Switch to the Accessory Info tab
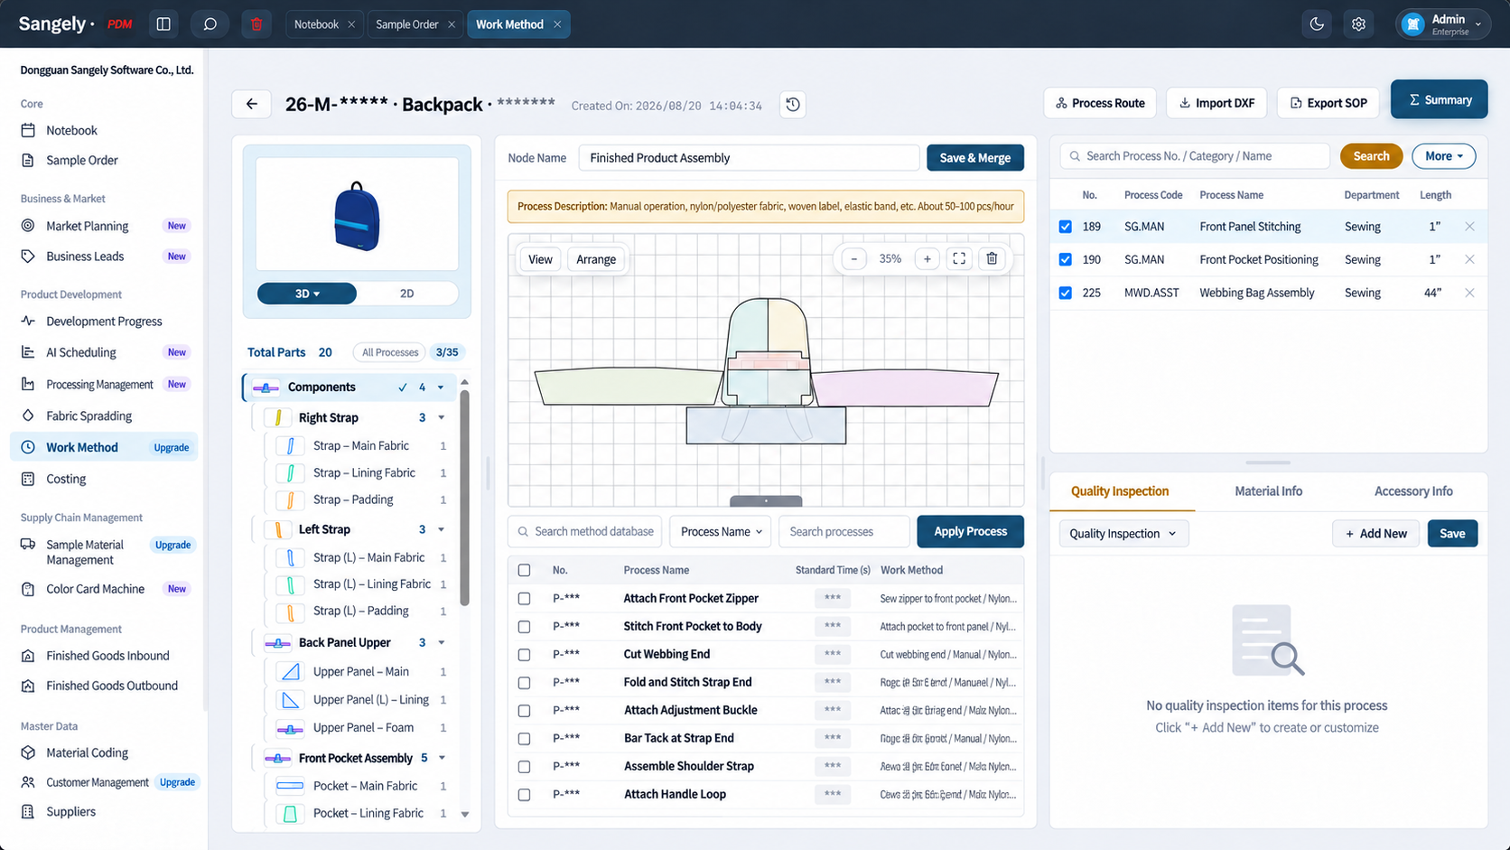The image size is (1510, 850). pos(1413,491)
